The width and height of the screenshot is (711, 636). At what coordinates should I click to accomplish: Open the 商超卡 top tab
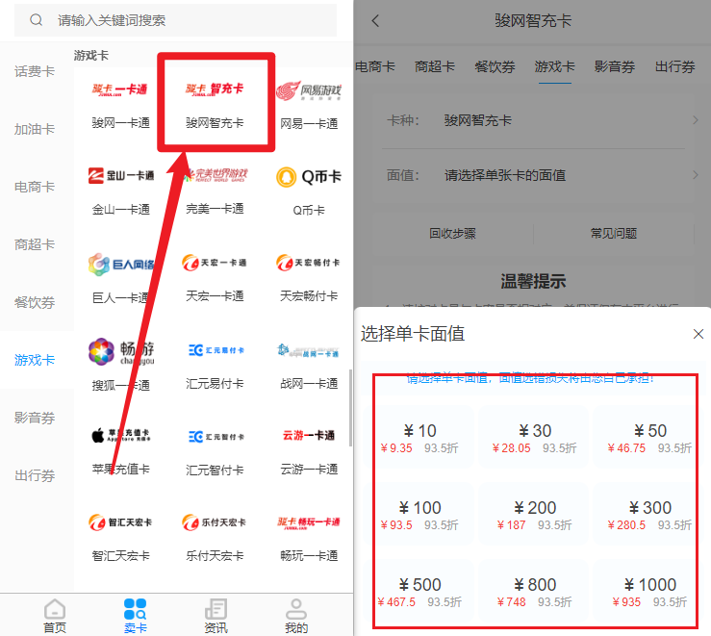click(x=435, y=67)
